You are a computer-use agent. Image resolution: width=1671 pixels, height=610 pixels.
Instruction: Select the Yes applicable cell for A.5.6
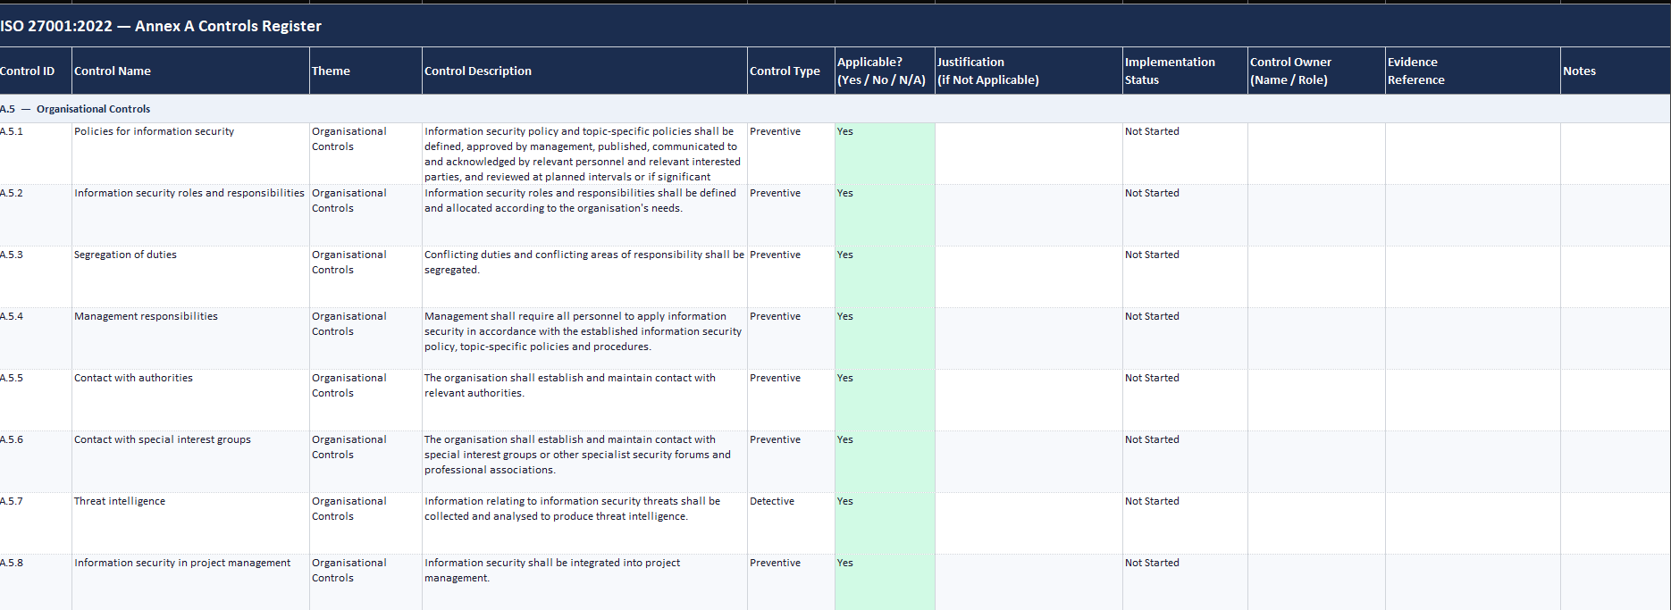click(x=885, y=462)
